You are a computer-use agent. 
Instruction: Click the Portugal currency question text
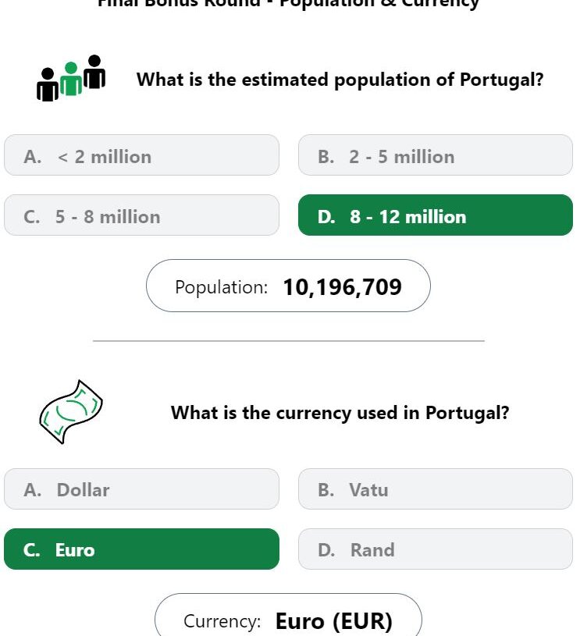coord(340,413)
